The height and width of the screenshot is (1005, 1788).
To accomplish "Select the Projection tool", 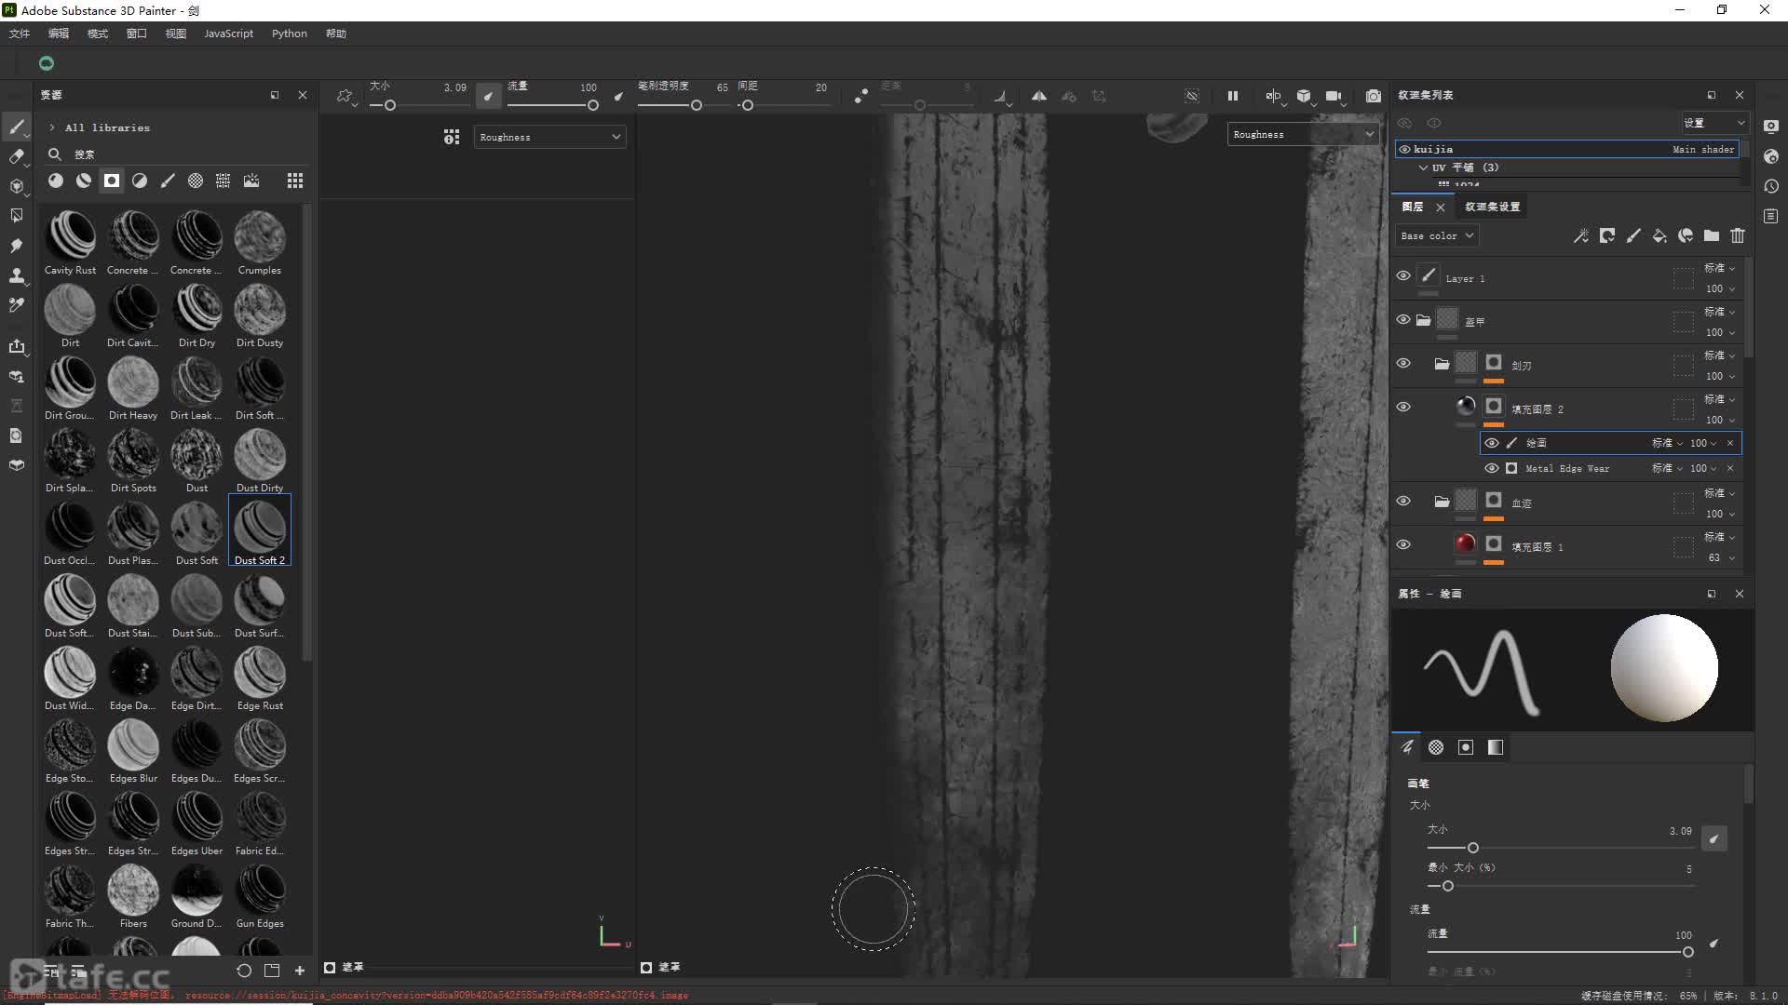I will pos(17,186).
